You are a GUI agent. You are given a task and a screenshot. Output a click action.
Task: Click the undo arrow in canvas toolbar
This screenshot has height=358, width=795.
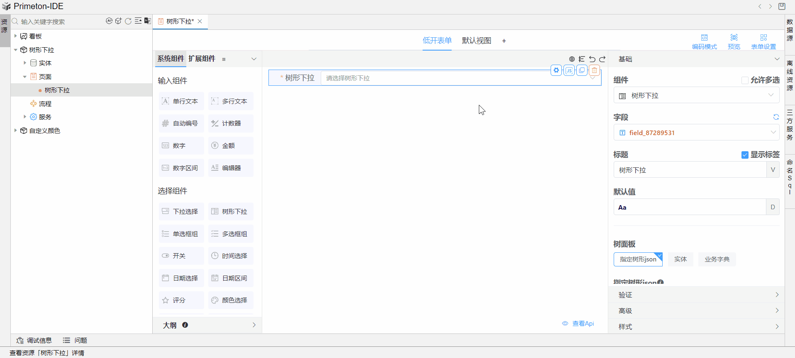(x=592, y=59)
